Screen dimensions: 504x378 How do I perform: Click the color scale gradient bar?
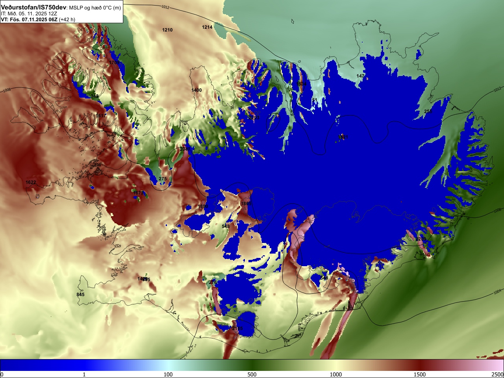(x=252, y=365)
